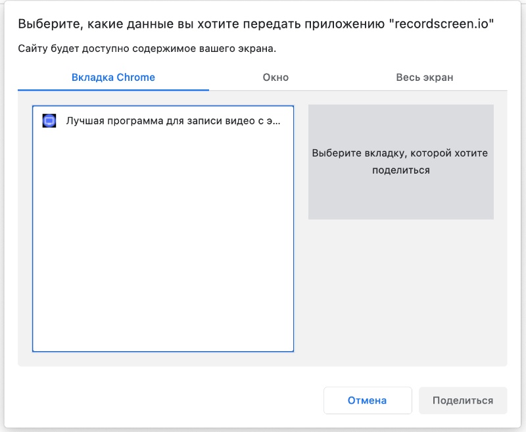Open the Окно tab

tap(275, 78)
